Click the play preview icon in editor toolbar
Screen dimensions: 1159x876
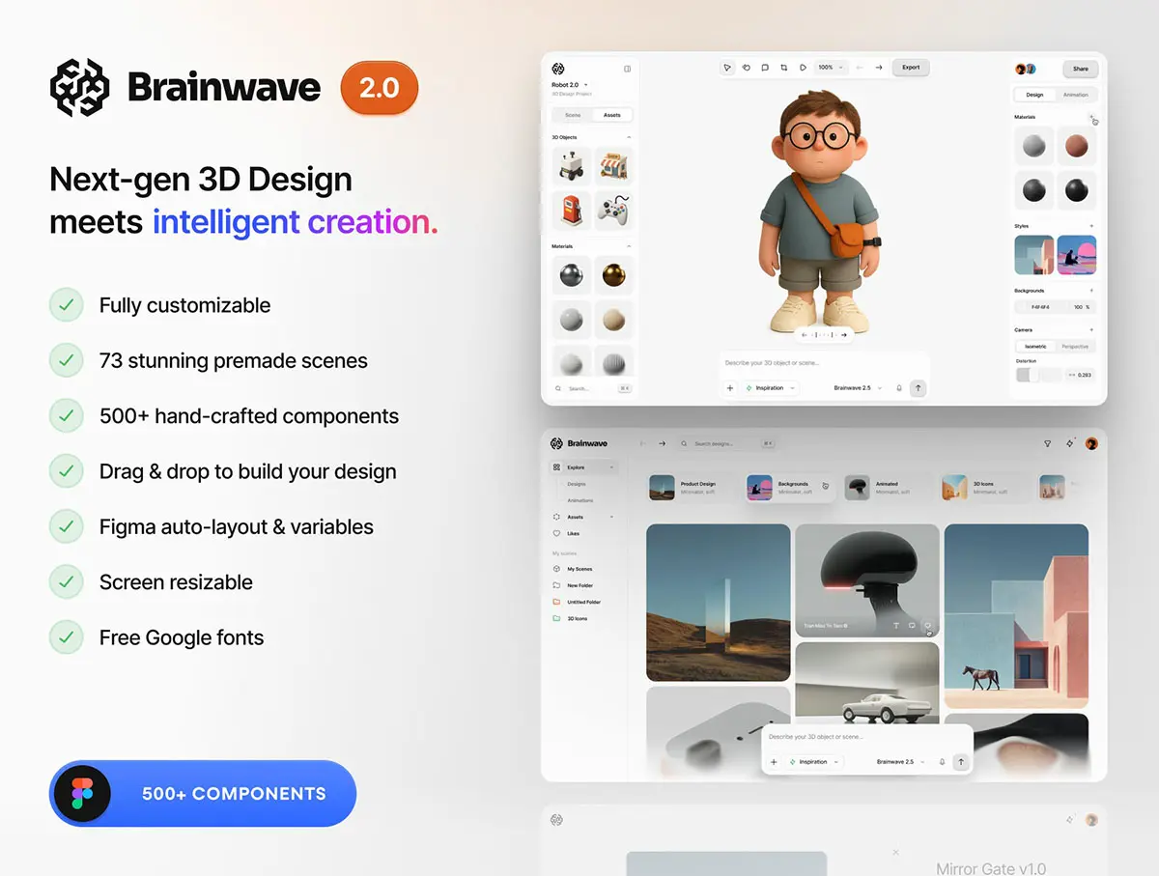[x=803, y=68]
